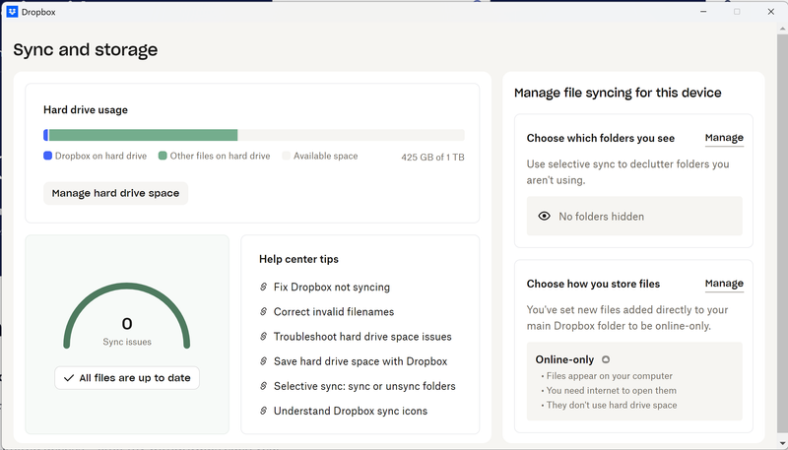Click the All files are up to date button
Viewport: 788px width, 450px height.
tap(127, 378)
